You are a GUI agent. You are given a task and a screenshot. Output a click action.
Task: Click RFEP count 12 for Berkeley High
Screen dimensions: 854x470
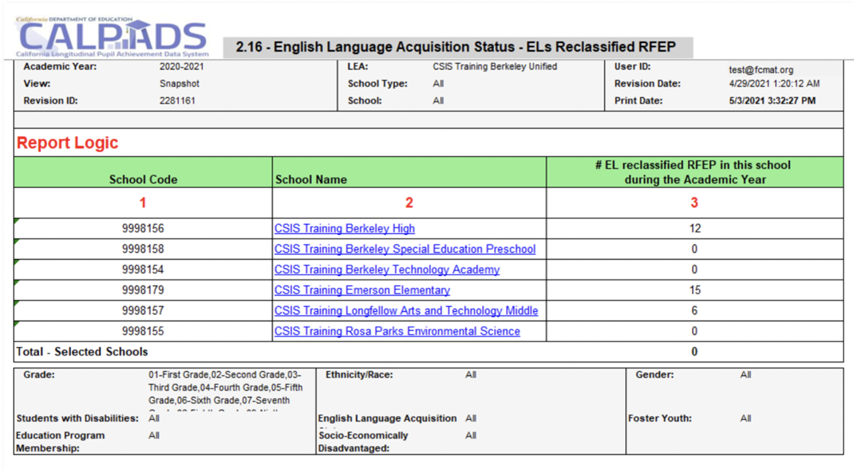695,229
